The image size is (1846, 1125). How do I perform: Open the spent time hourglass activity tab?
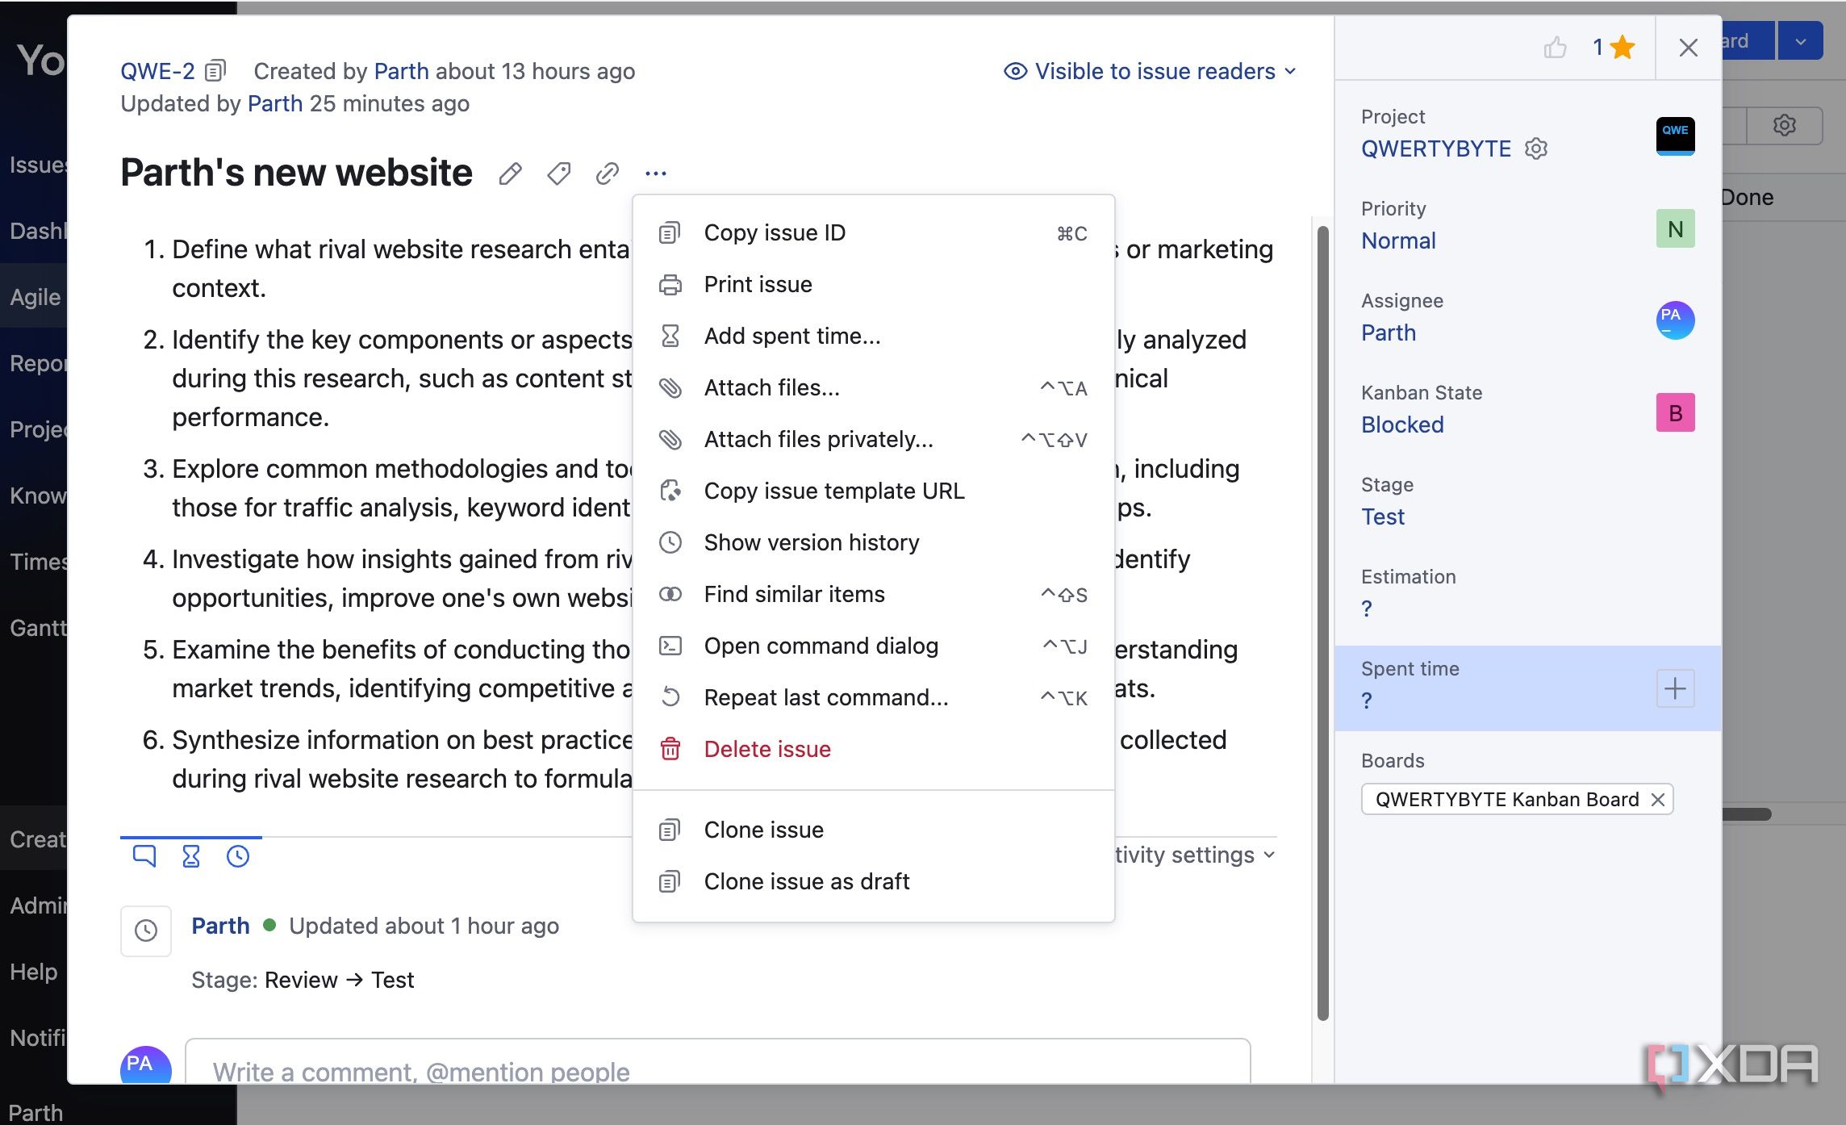coord(190,855)
